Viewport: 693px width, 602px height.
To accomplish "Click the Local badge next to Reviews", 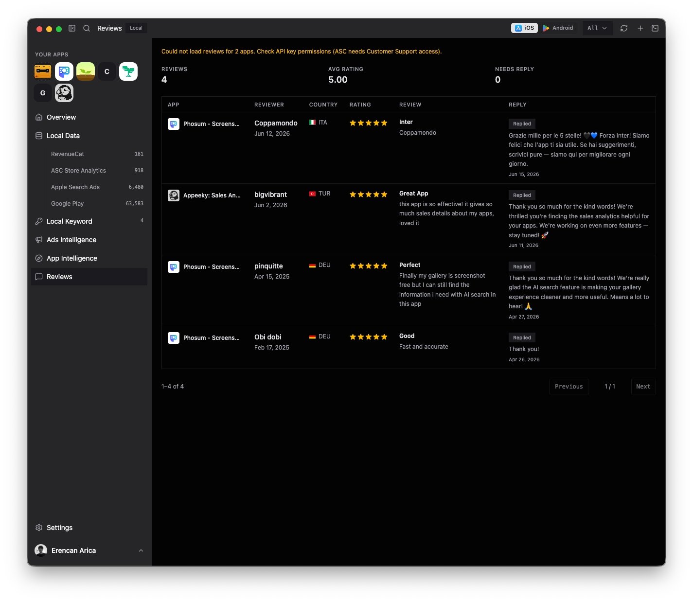I will [136, 28].
